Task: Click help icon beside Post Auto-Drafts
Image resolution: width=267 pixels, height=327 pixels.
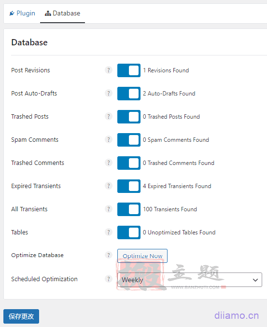Action: click(x=109, y=93)
